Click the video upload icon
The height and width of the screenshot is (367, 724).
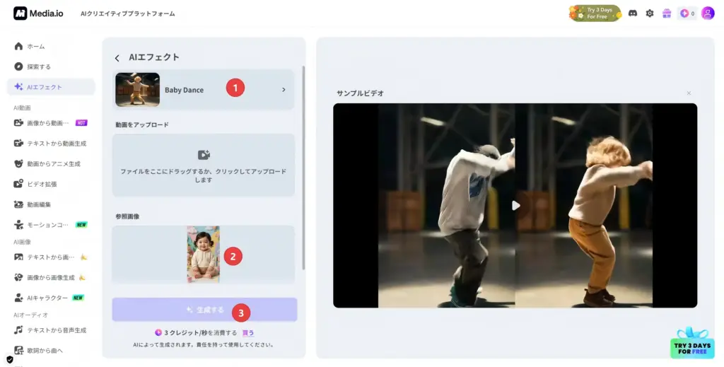[204, 155]
